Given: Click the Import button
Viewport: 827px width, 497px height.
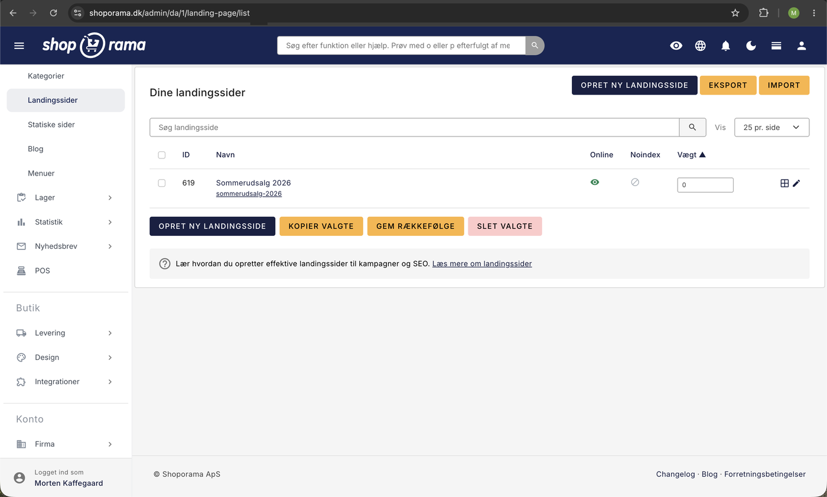Looking at the screenshot, I should tap(784, 85).
